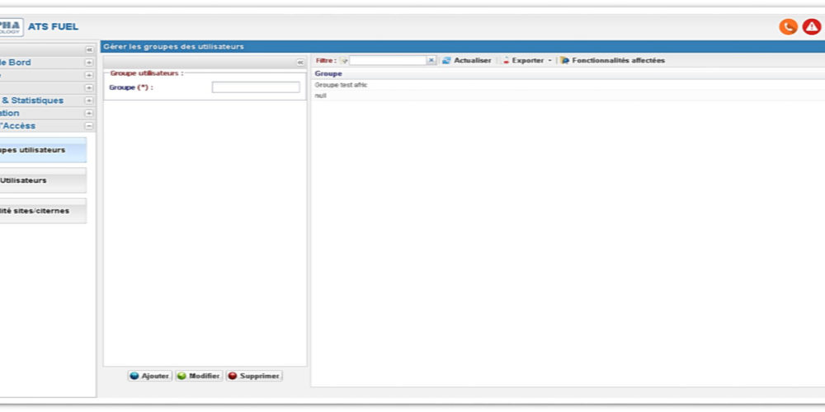Collapse the Accès sidebar section

[x=89, y=126]
